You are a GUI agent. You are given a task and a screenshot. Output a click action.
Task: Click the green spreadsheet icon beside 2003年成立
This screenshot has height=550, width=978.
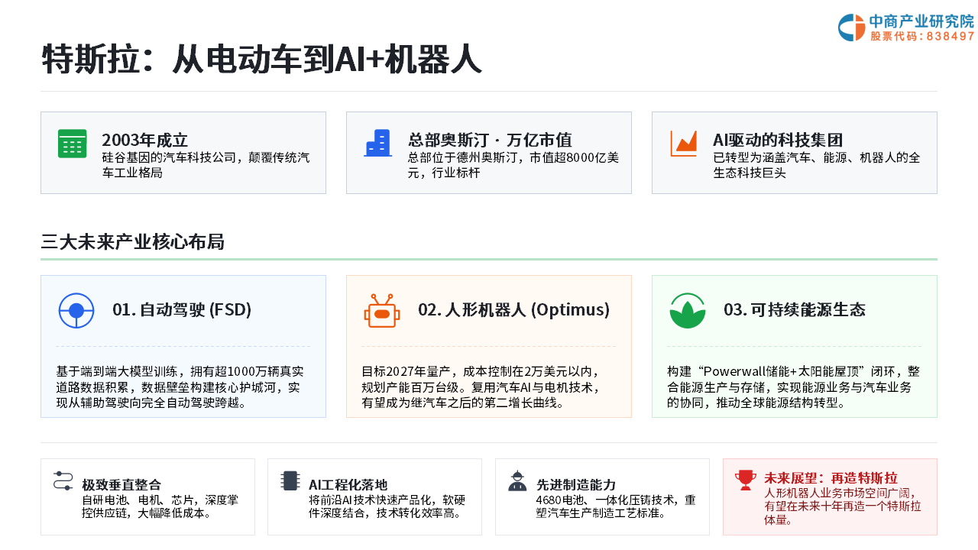pos(73,144)
